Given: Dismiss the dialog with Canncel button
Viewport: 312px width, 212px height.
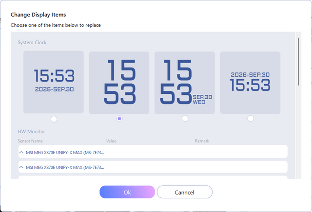Looking at the screenshot, I should click(x=185, y=192).
